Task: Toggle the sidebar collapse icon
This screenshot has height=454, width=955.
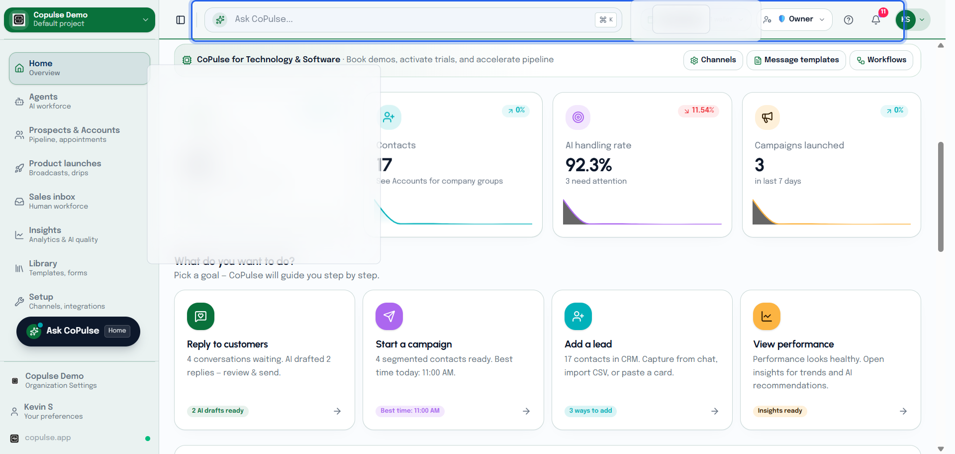Action: point(181,20)
